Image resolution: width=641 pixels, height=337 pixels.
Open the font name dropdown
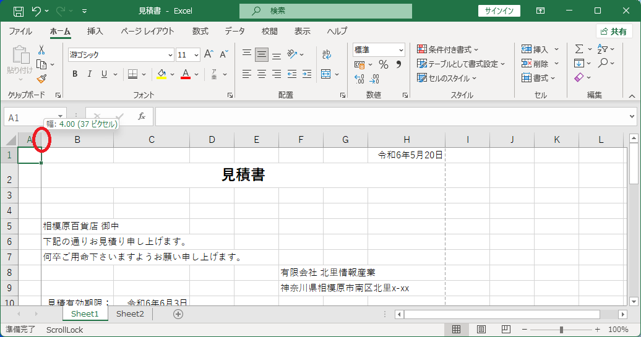point(171,55)
